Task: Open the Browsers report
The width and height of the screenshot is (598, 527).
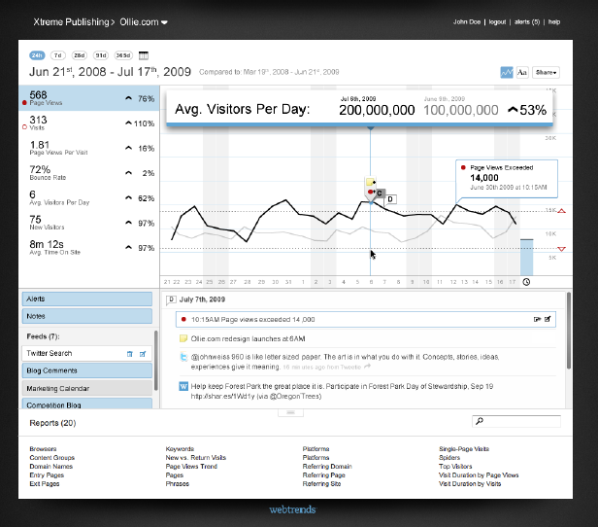Action: [43, 449]
